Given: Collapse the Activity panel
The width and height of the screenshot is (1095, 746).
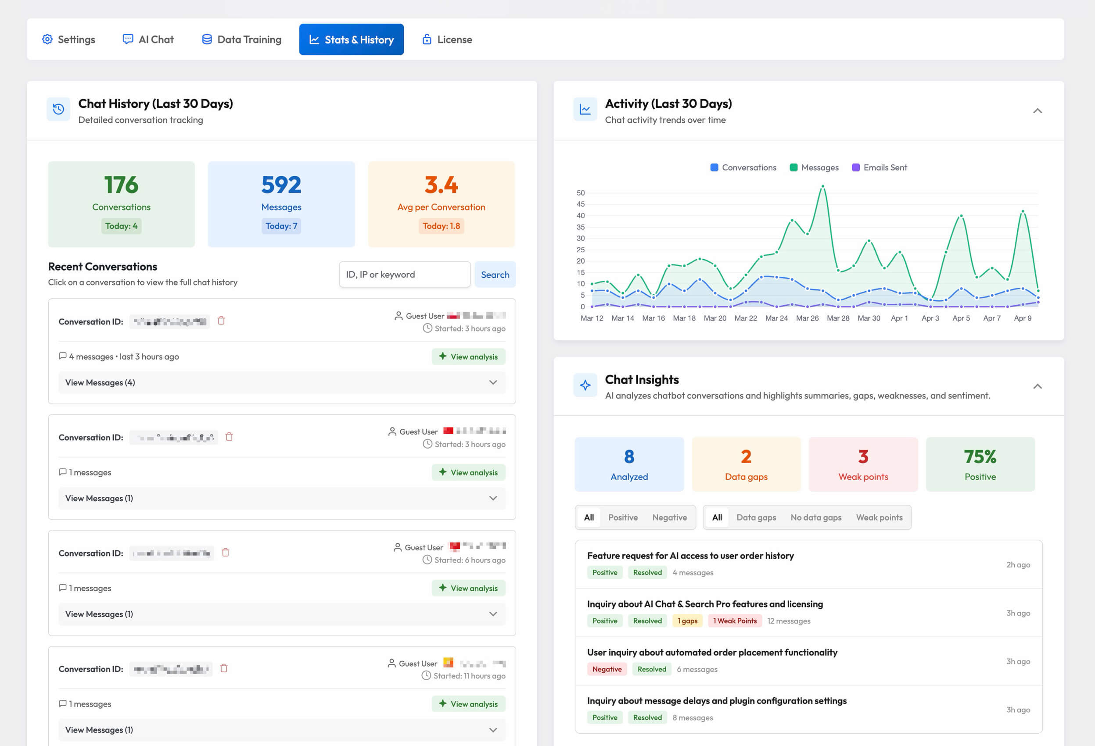Looking at the screenshot, I should [x=1037, y=111].
